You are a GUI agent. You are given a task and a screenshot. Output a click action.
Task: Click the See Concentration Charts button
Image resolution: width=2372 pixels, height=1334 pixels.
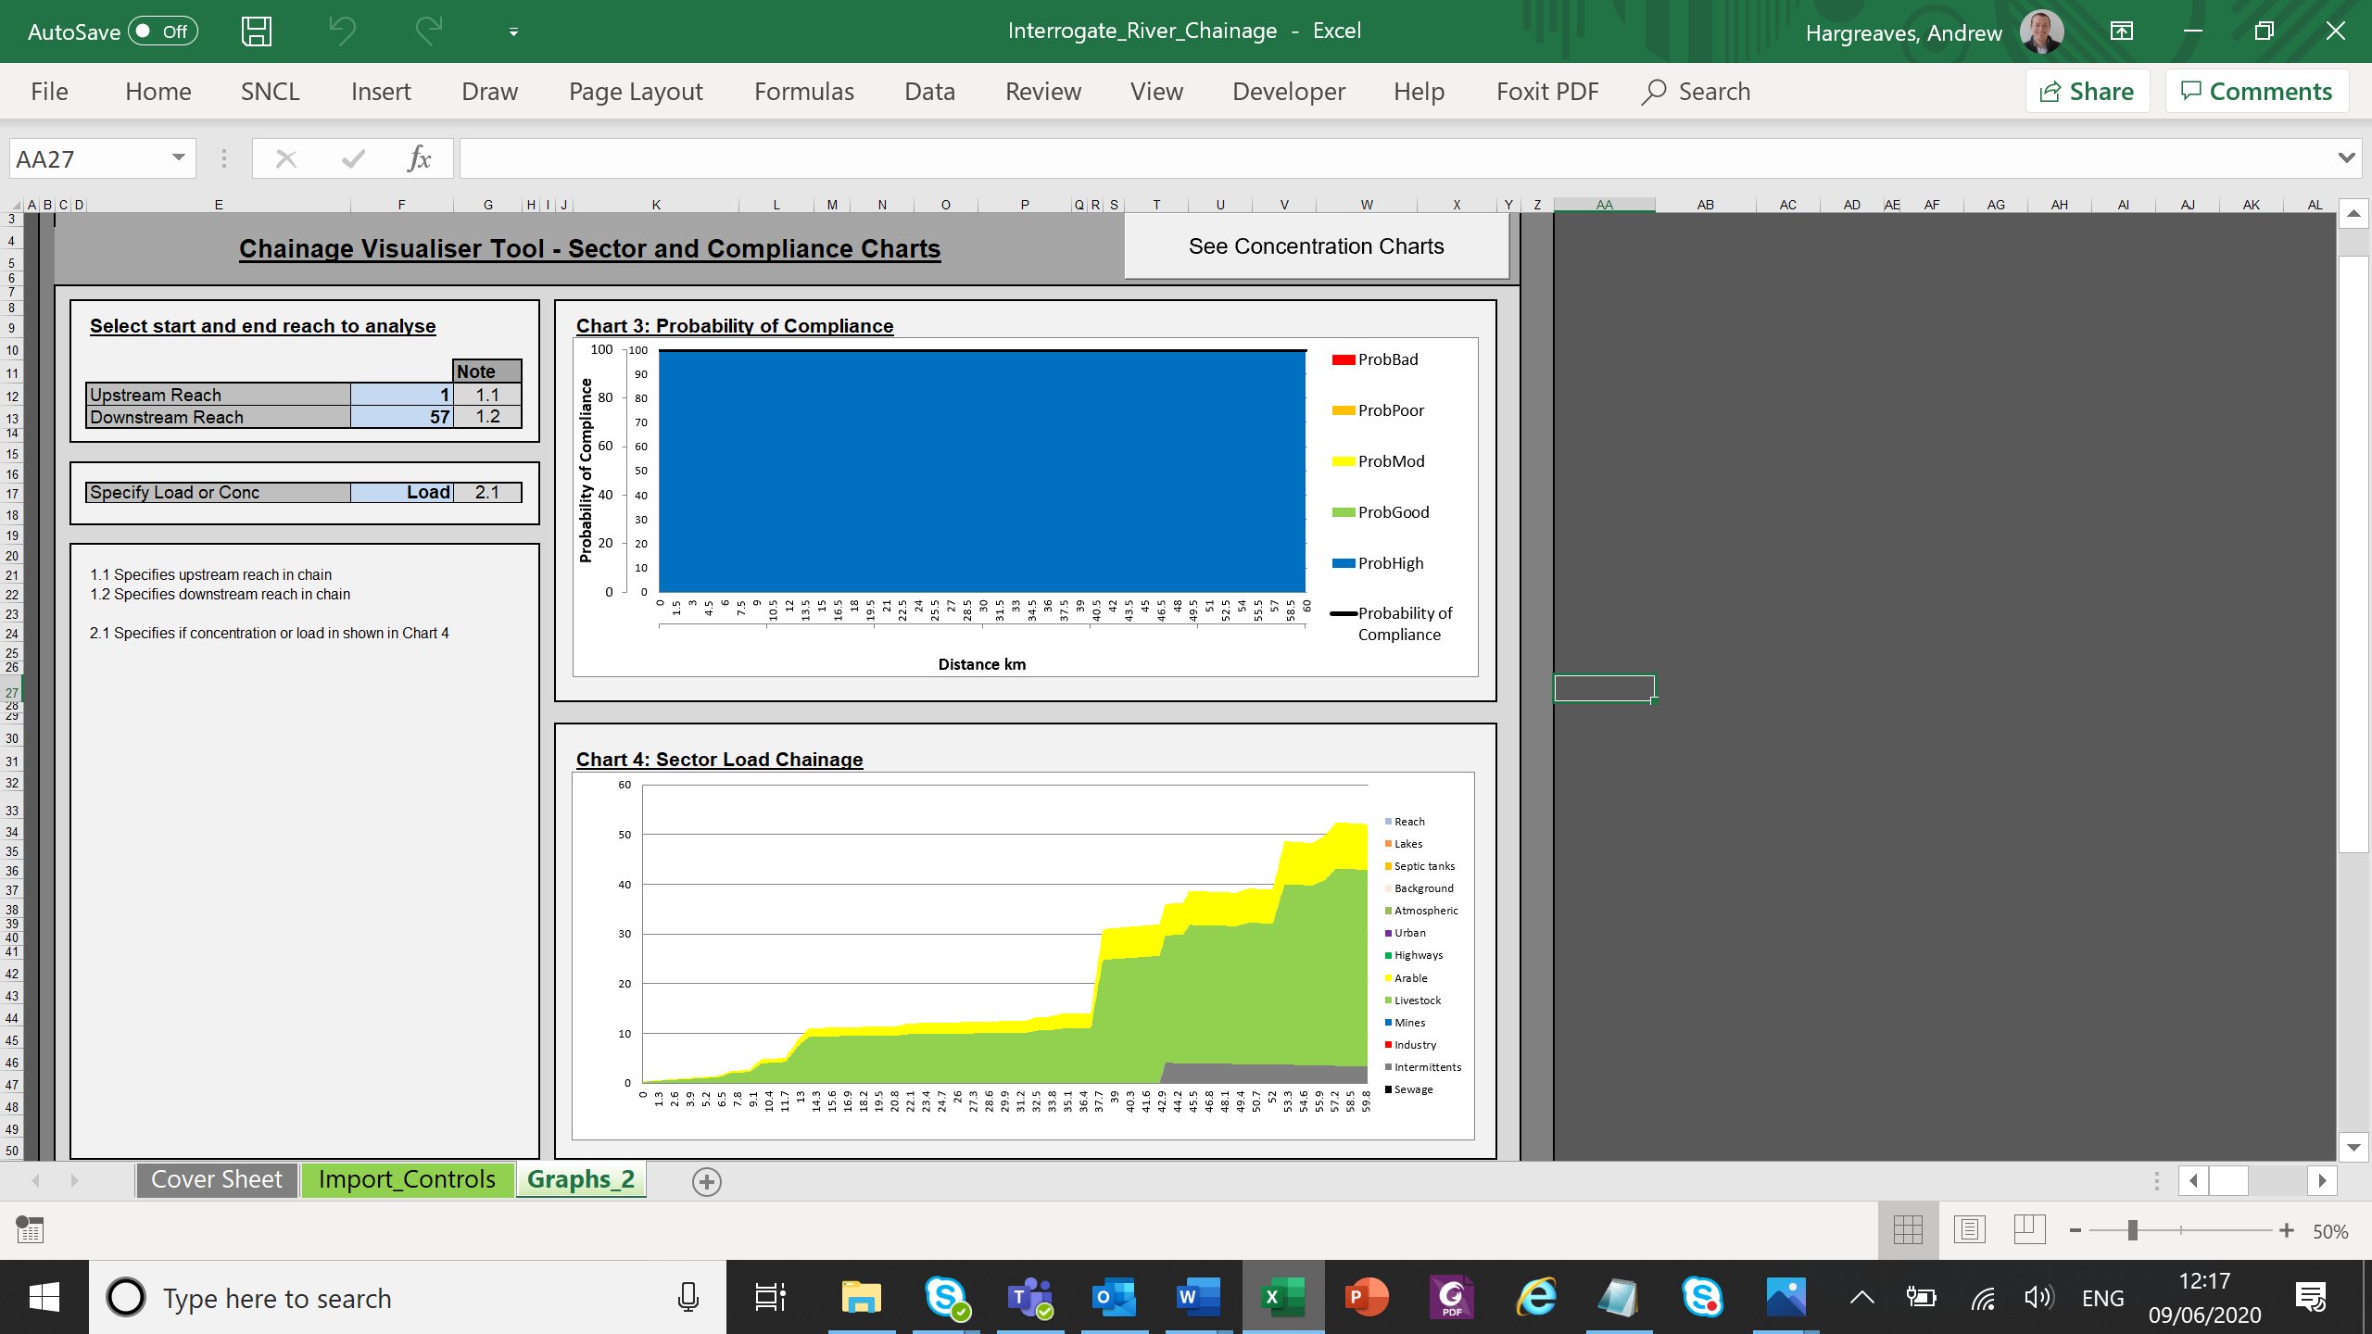tap(1316, 246)
